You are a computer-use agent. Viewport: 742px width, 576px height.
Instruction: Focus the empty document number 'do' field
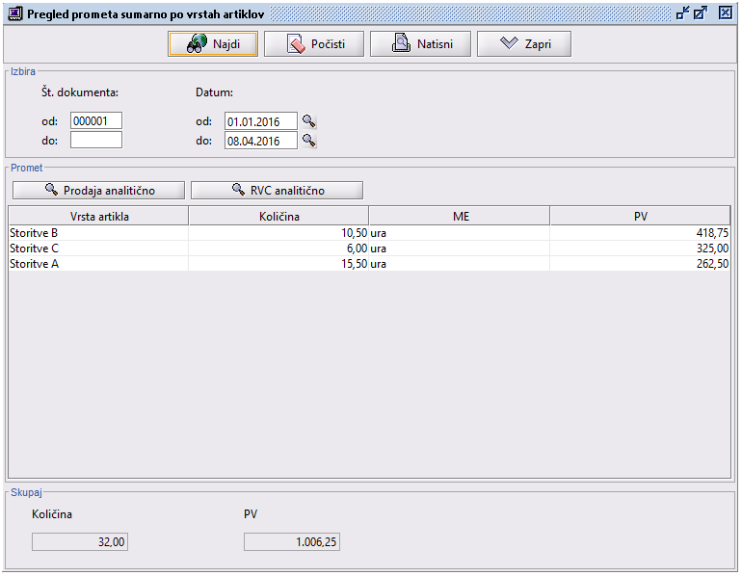[96, 141]
